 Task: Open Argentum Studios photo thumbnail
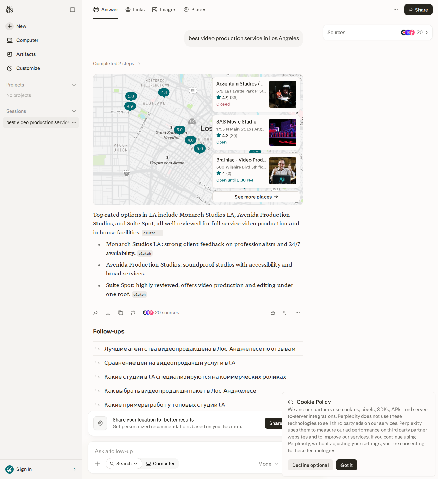(283, 94)
